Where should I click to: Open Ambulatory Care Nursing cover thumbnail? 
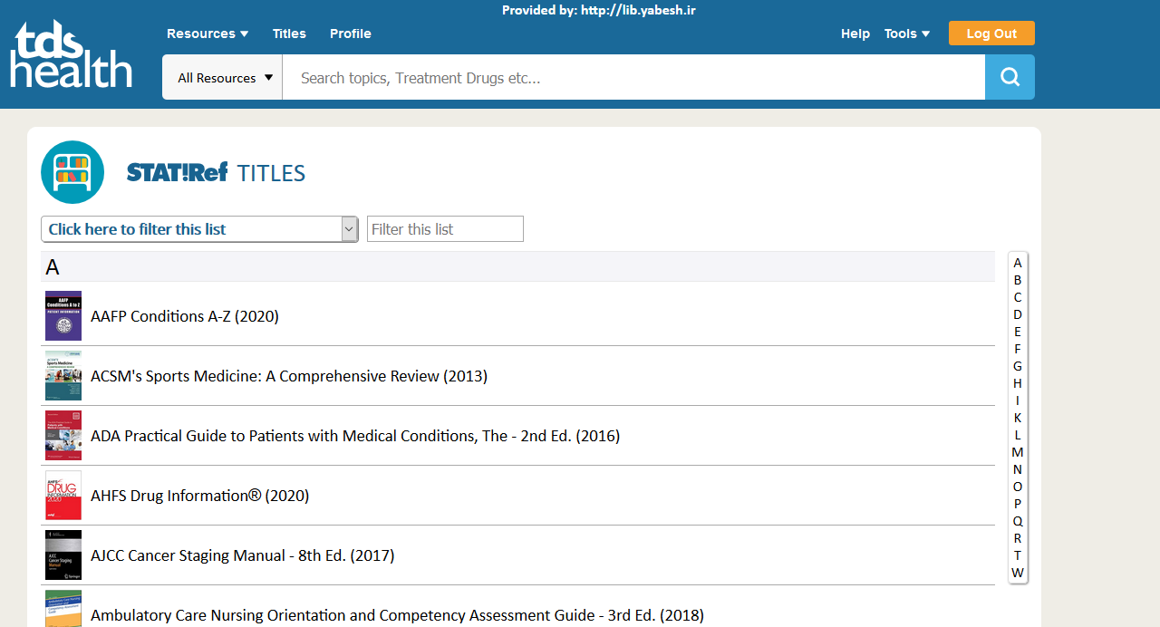[63, 609]
